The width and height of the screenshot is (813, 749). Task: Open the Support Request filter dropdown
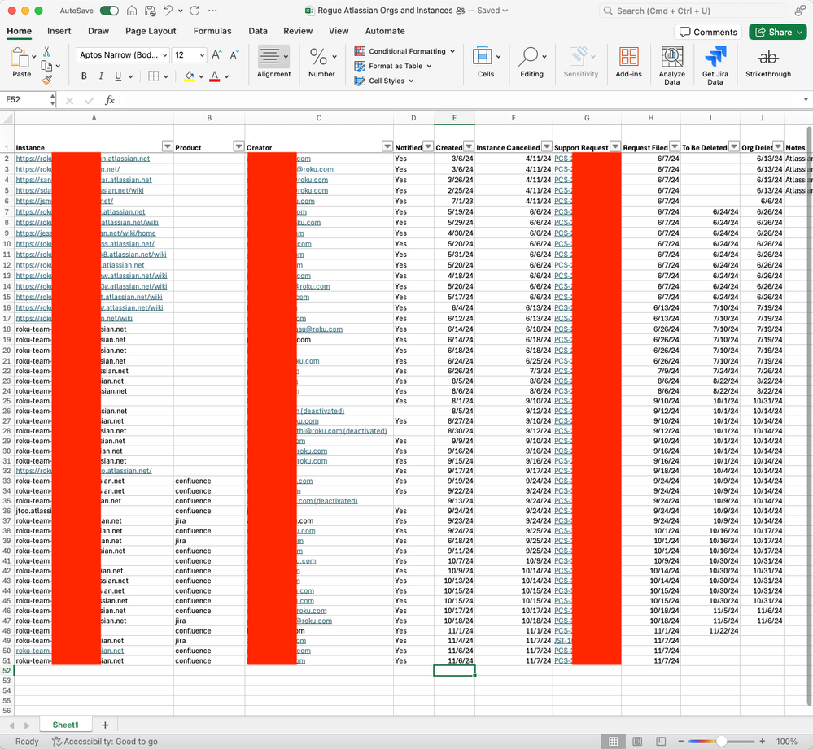click(615, 146)
